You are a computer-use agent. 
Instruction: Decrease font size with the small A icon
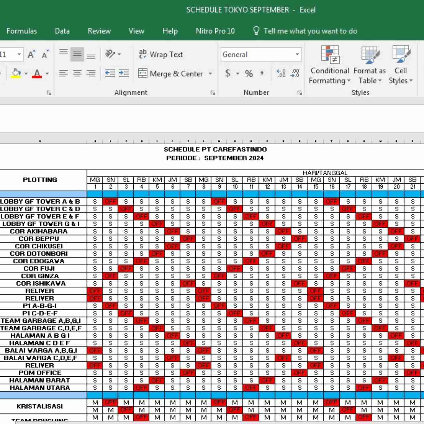tap(45, 54)
